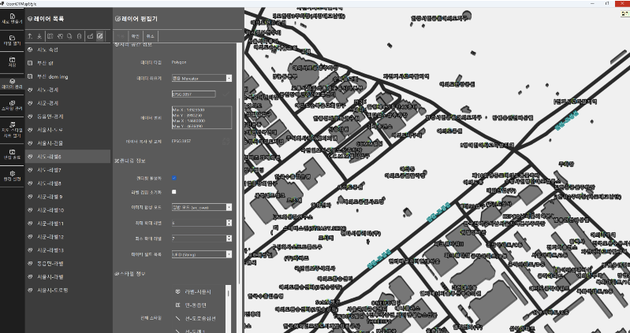Click the EPSG:3857 input field
Viewport: 630px width, 333px height.
click(x=194, y=94)
